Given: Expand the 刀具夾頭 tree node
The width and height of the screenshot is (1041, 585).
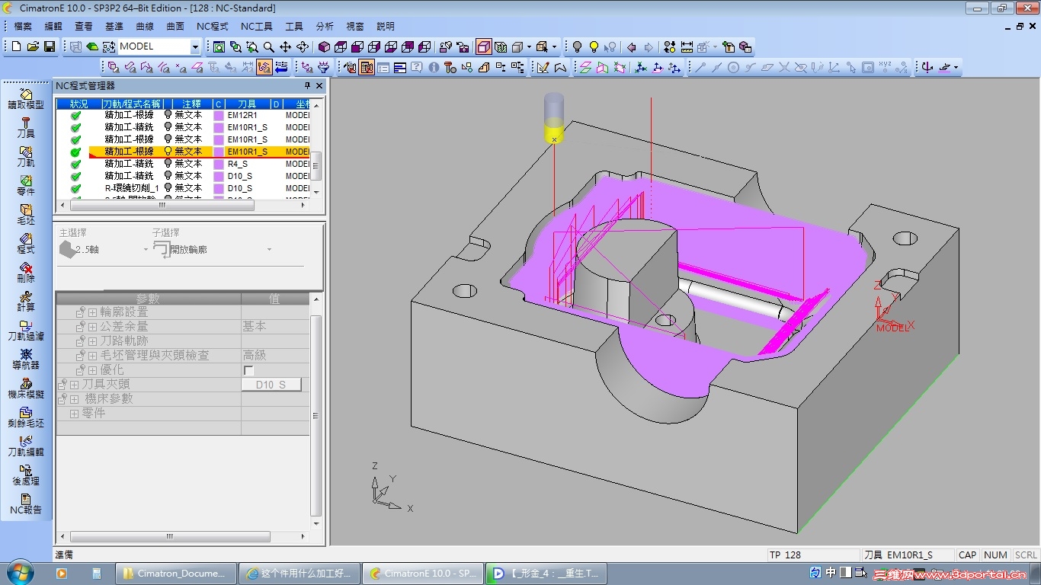Looking at the screenshot, I should point(74,385).
